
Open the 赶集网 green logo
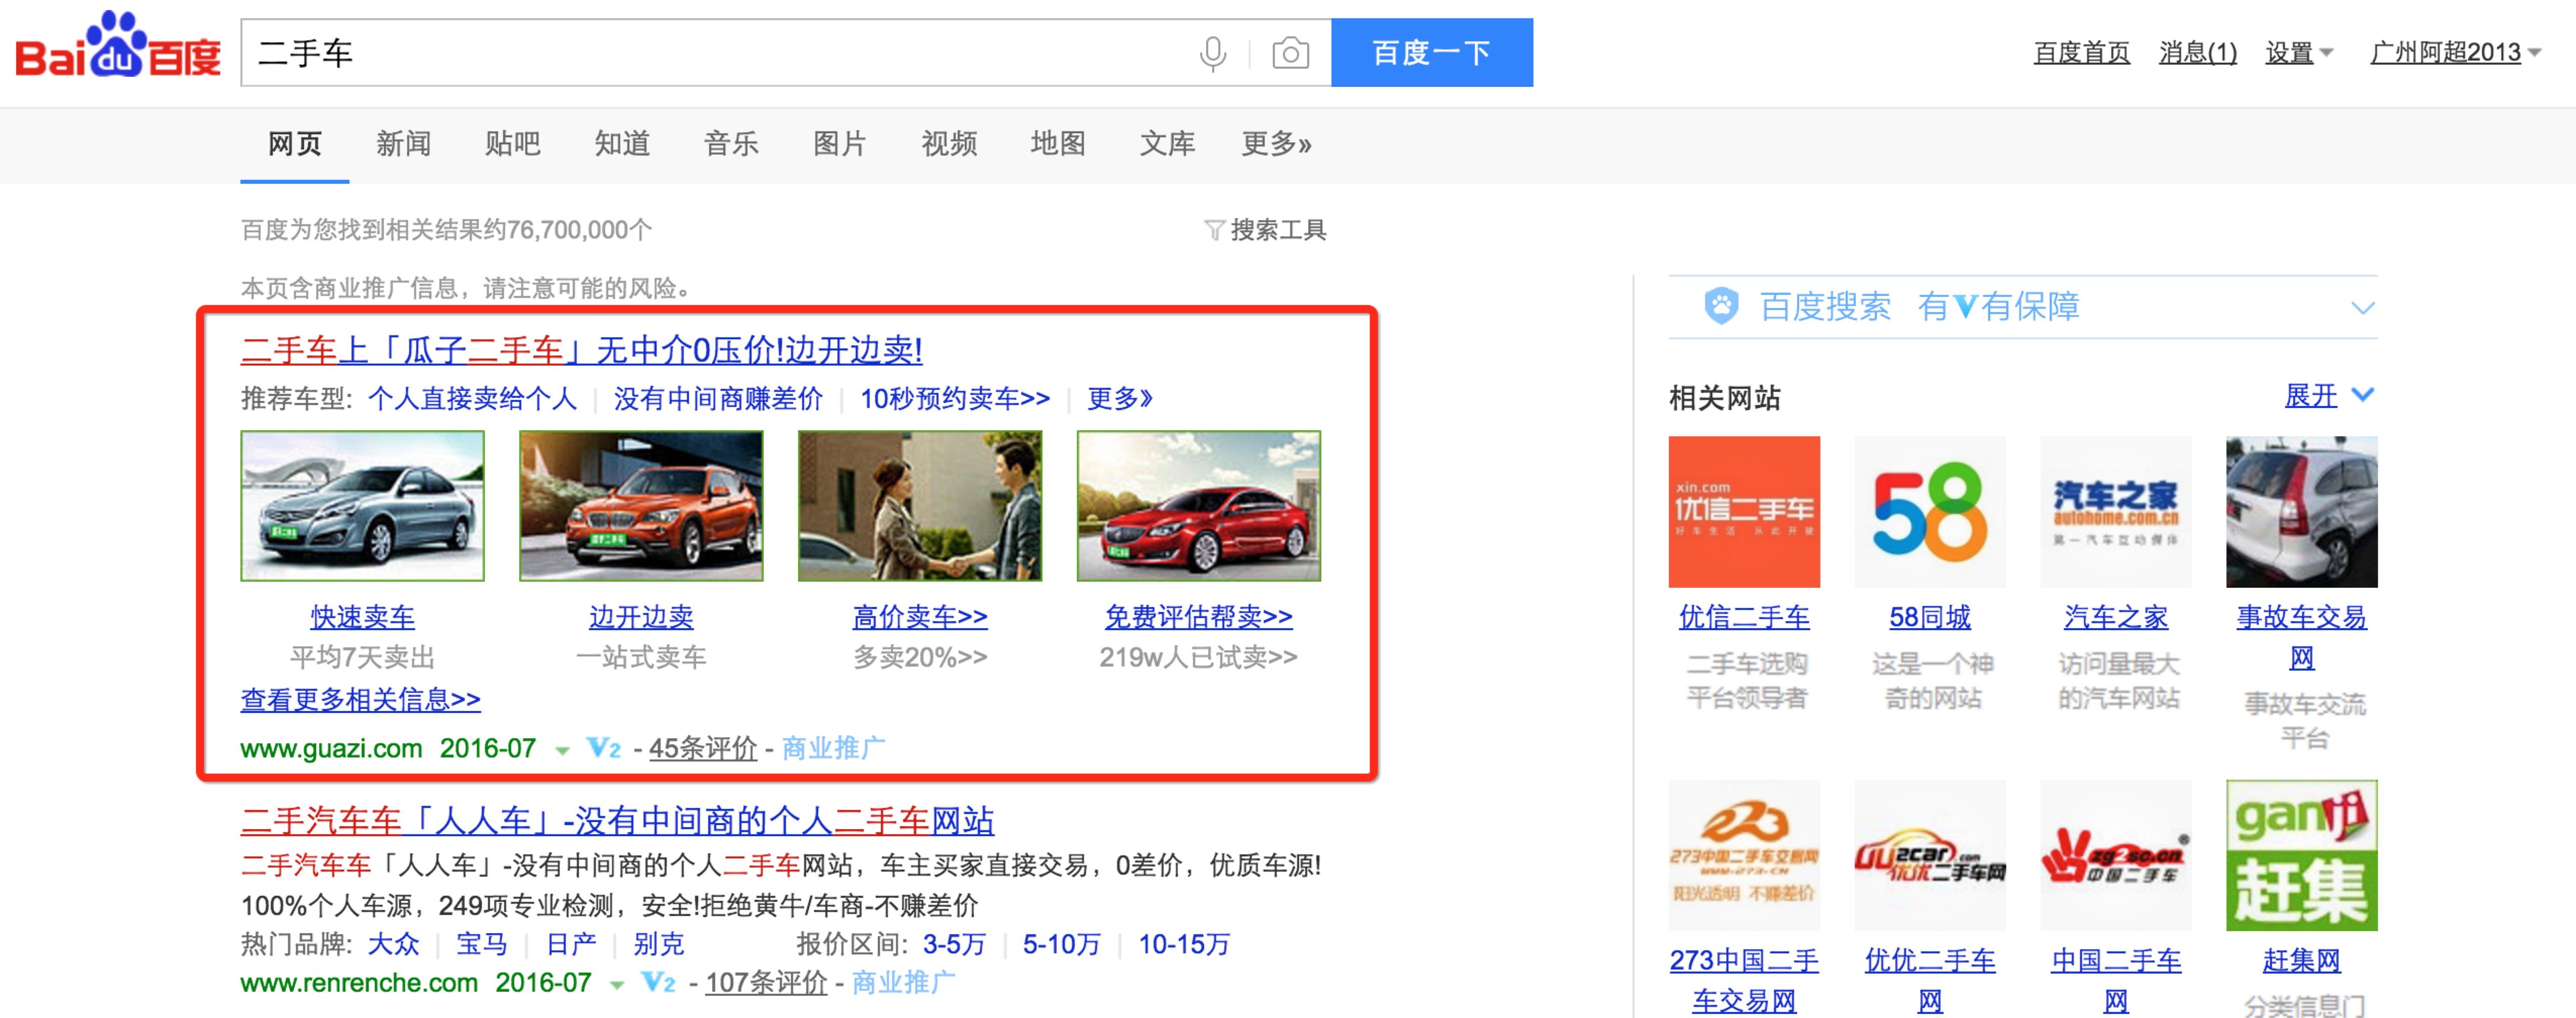(x=2301, y=856)
